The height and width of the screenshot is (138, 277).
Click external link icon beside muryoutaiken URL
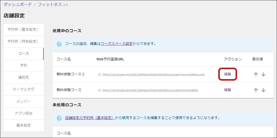tap(99, 90)
